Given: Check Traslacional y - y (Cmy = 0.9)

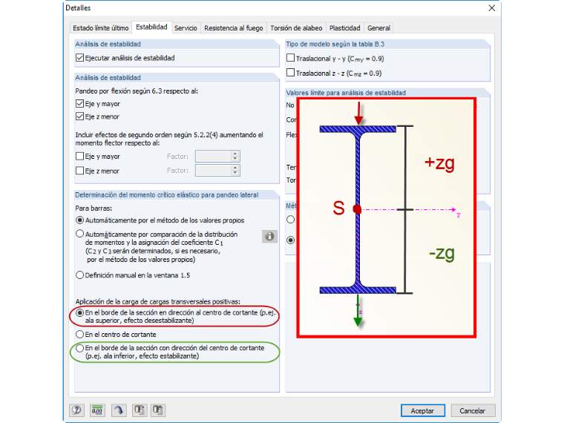Looking at the screenshot, I should click(290, 58).
